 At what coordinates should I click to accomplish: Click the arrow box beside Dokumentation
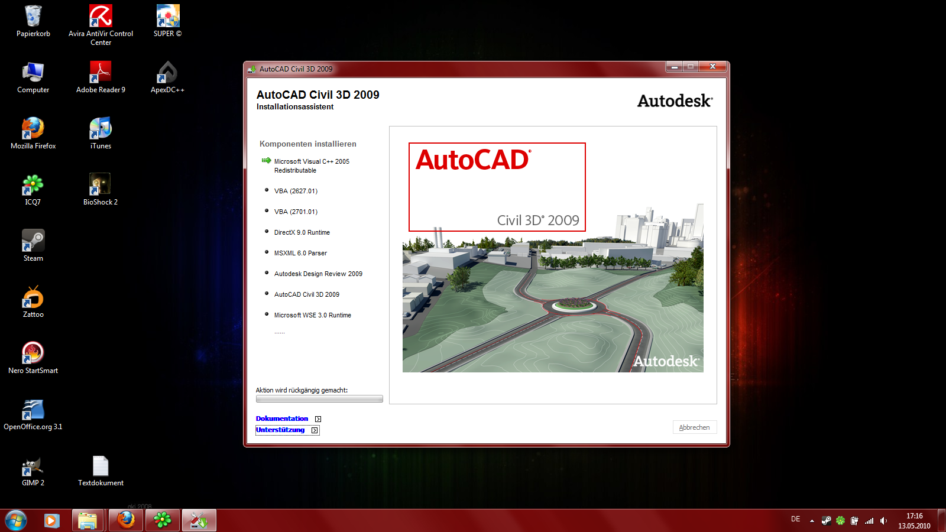point(318,419)
